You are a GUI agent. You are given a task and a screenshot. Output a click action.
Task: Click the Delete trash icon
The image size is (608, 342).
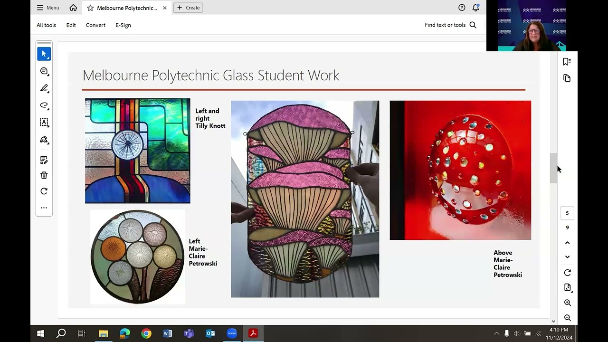click(44, 175)
